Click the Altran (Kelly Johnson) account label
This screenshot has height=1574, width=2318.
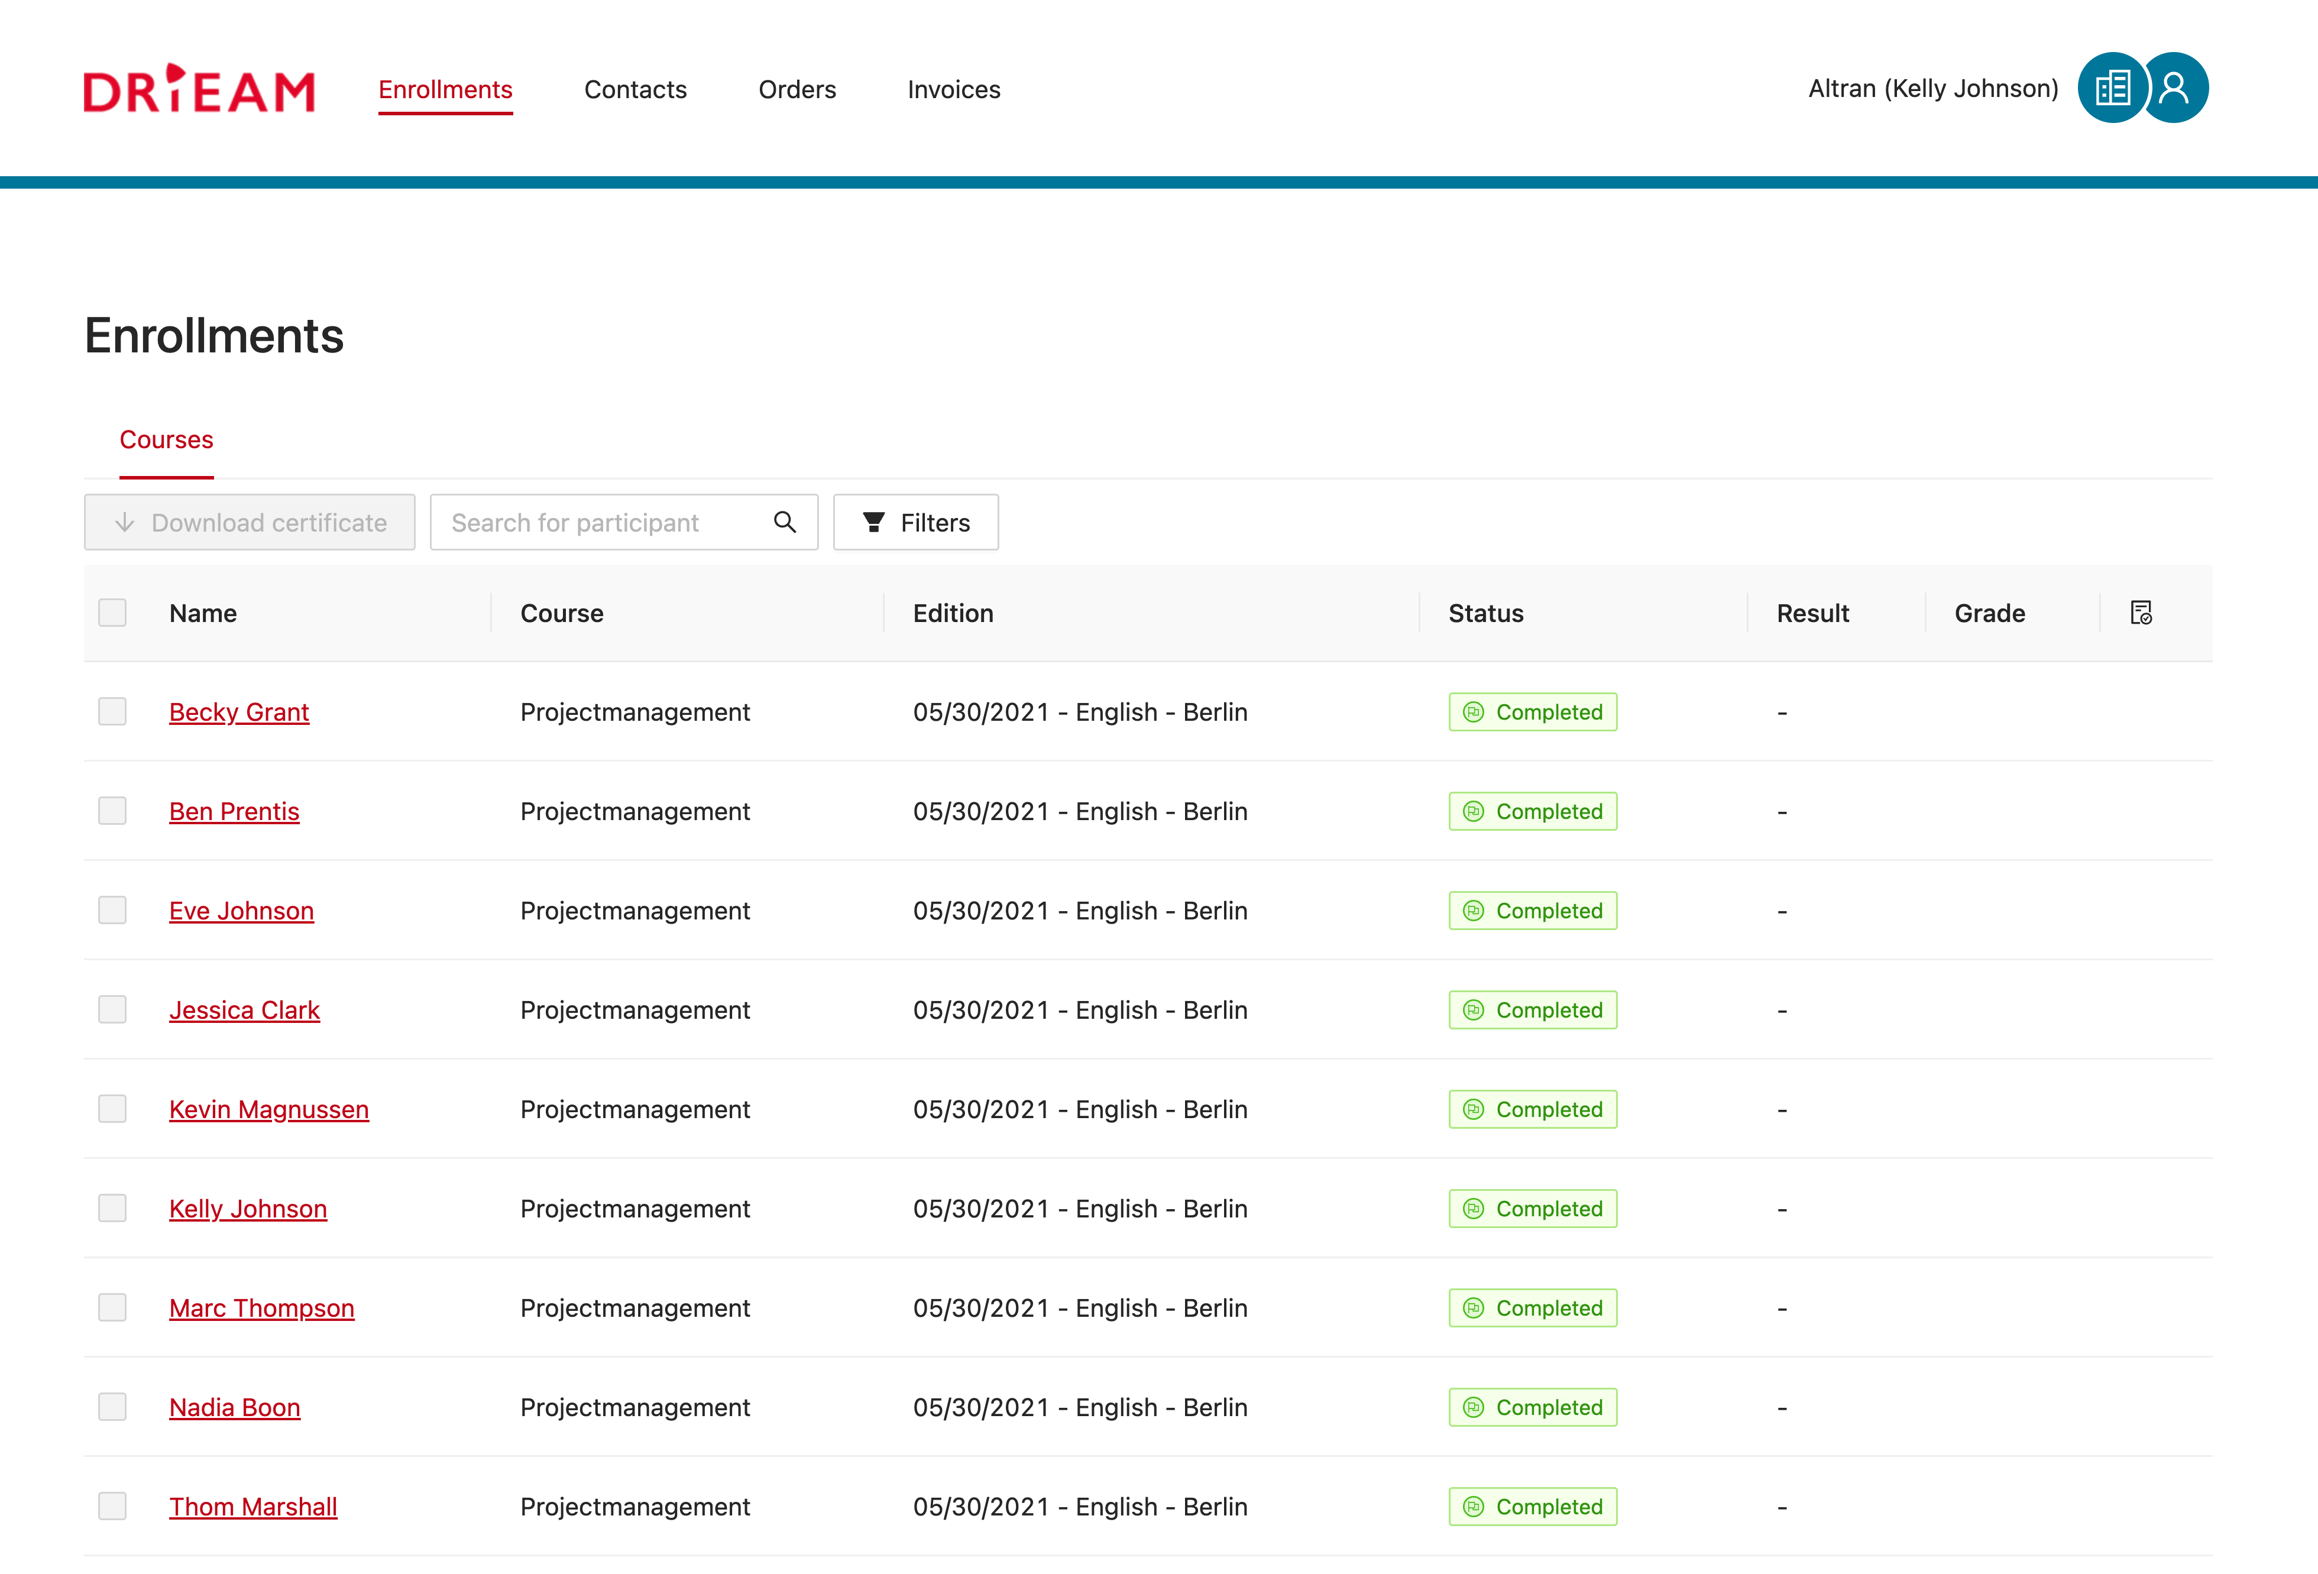click(1933, 89)
